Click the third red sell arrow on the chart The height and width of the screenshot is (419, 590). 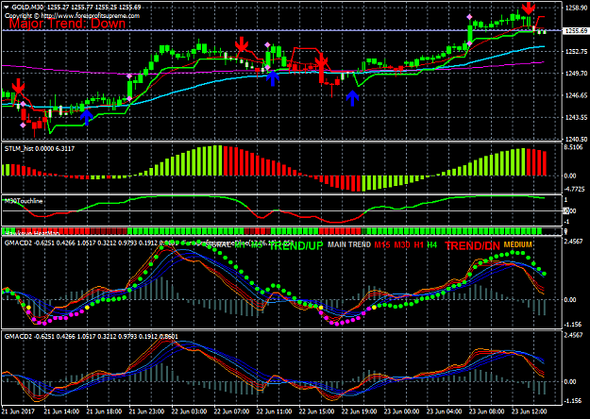point(322,61)
